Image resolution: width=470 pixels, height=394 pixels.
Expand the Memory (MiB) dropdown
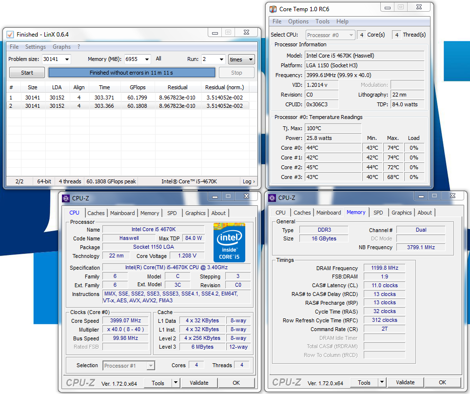coord(147,59)
